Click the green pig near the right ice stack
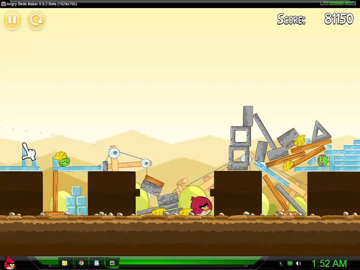Image resolution: width=360 pixels, height=270 pixels. [323, 160]
